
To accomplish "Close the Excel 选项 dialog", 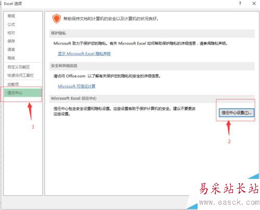I will pos(254,4).
